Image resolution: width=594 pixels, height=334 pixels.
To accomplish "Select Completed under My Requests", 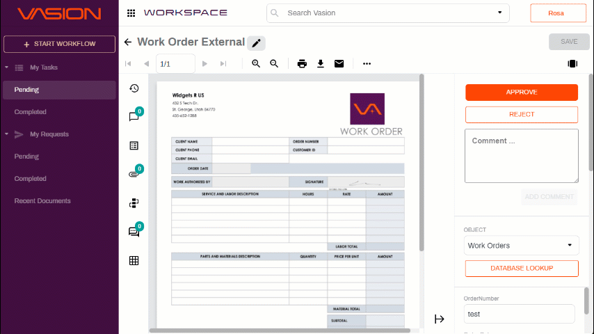I will 31,179.
